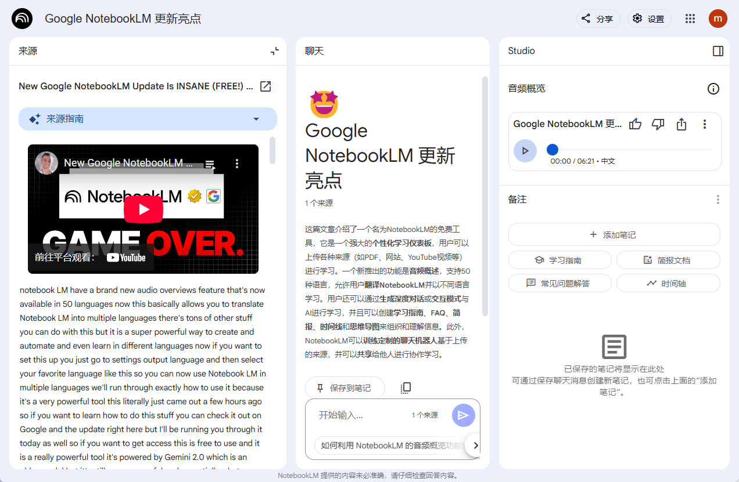Click 保存到笔记 save to note button
739x482 pixels.
click(345, 388)
